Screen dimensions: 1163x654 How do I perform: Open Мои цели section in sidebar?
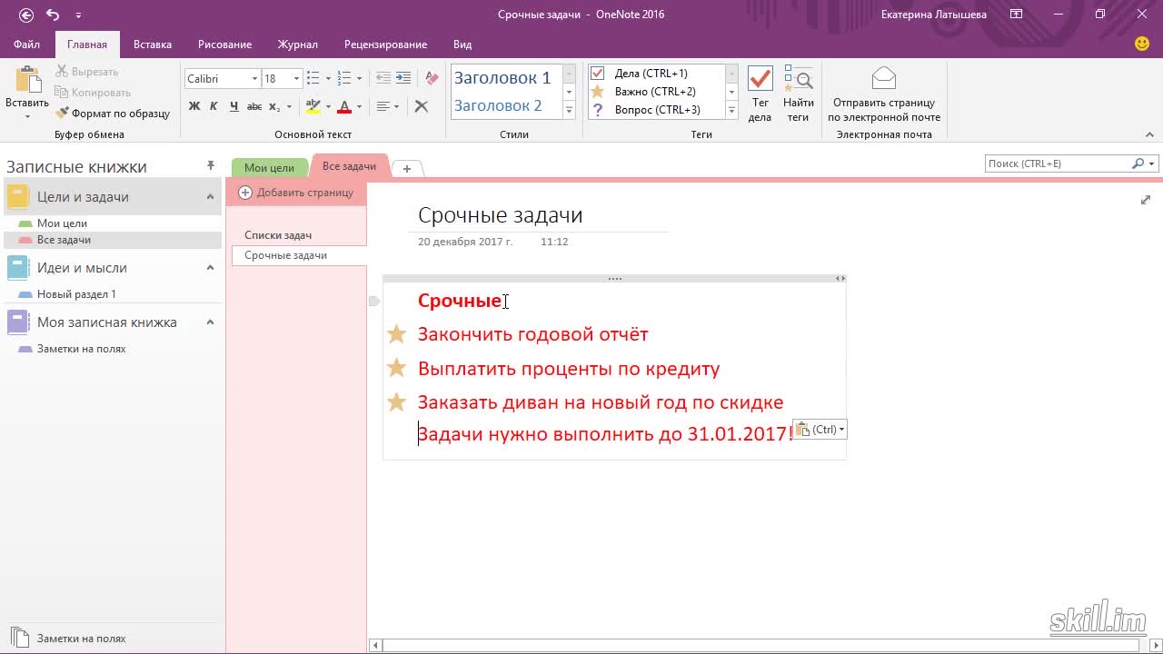tap(62, 223)
